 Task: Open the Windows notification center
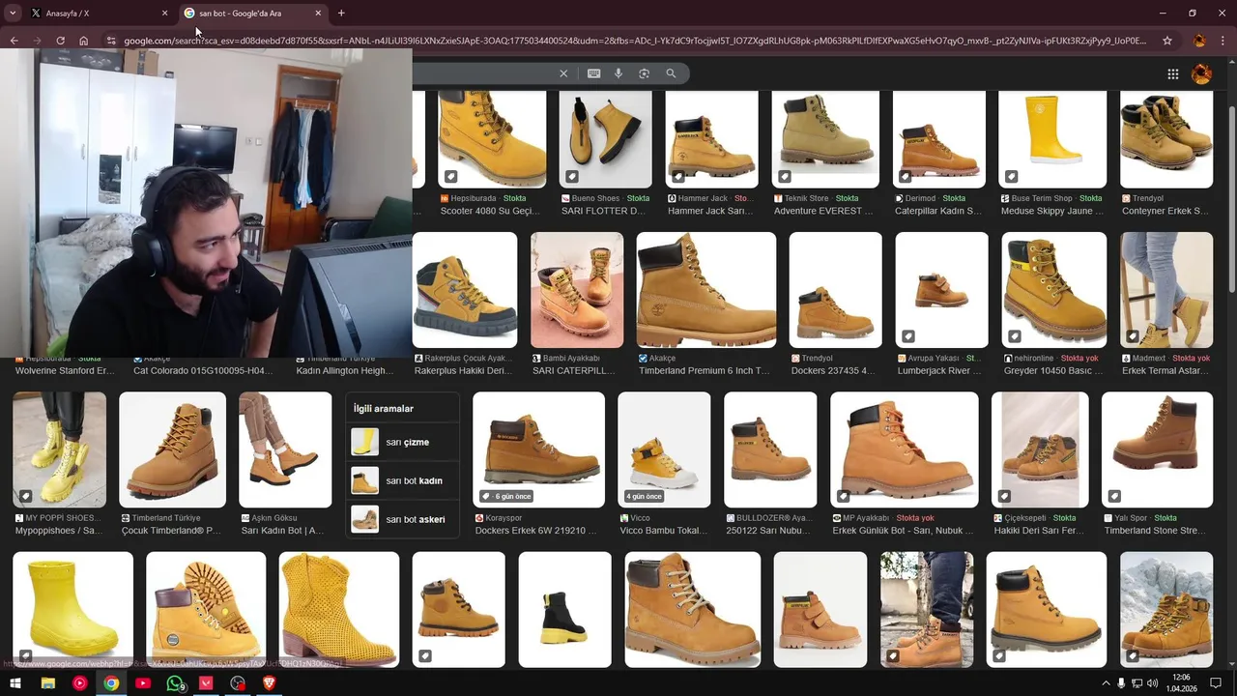tap(1217, 683)
